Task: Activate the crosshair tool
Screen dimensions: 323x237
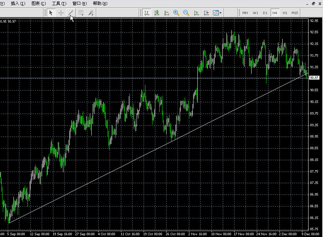Action: tap(61, 13)
